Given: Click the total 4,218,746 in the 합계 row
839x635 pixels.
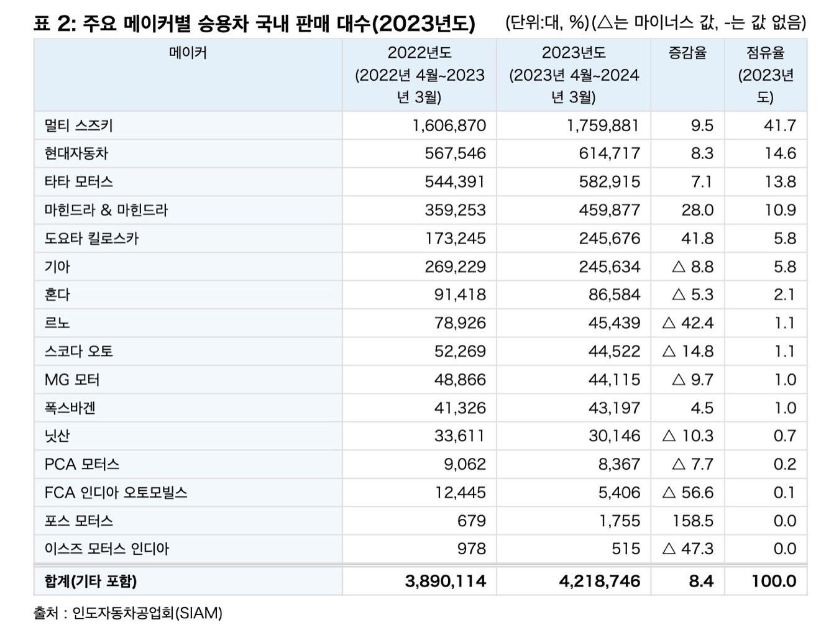Looking at the screenshot, I should 600,582.
